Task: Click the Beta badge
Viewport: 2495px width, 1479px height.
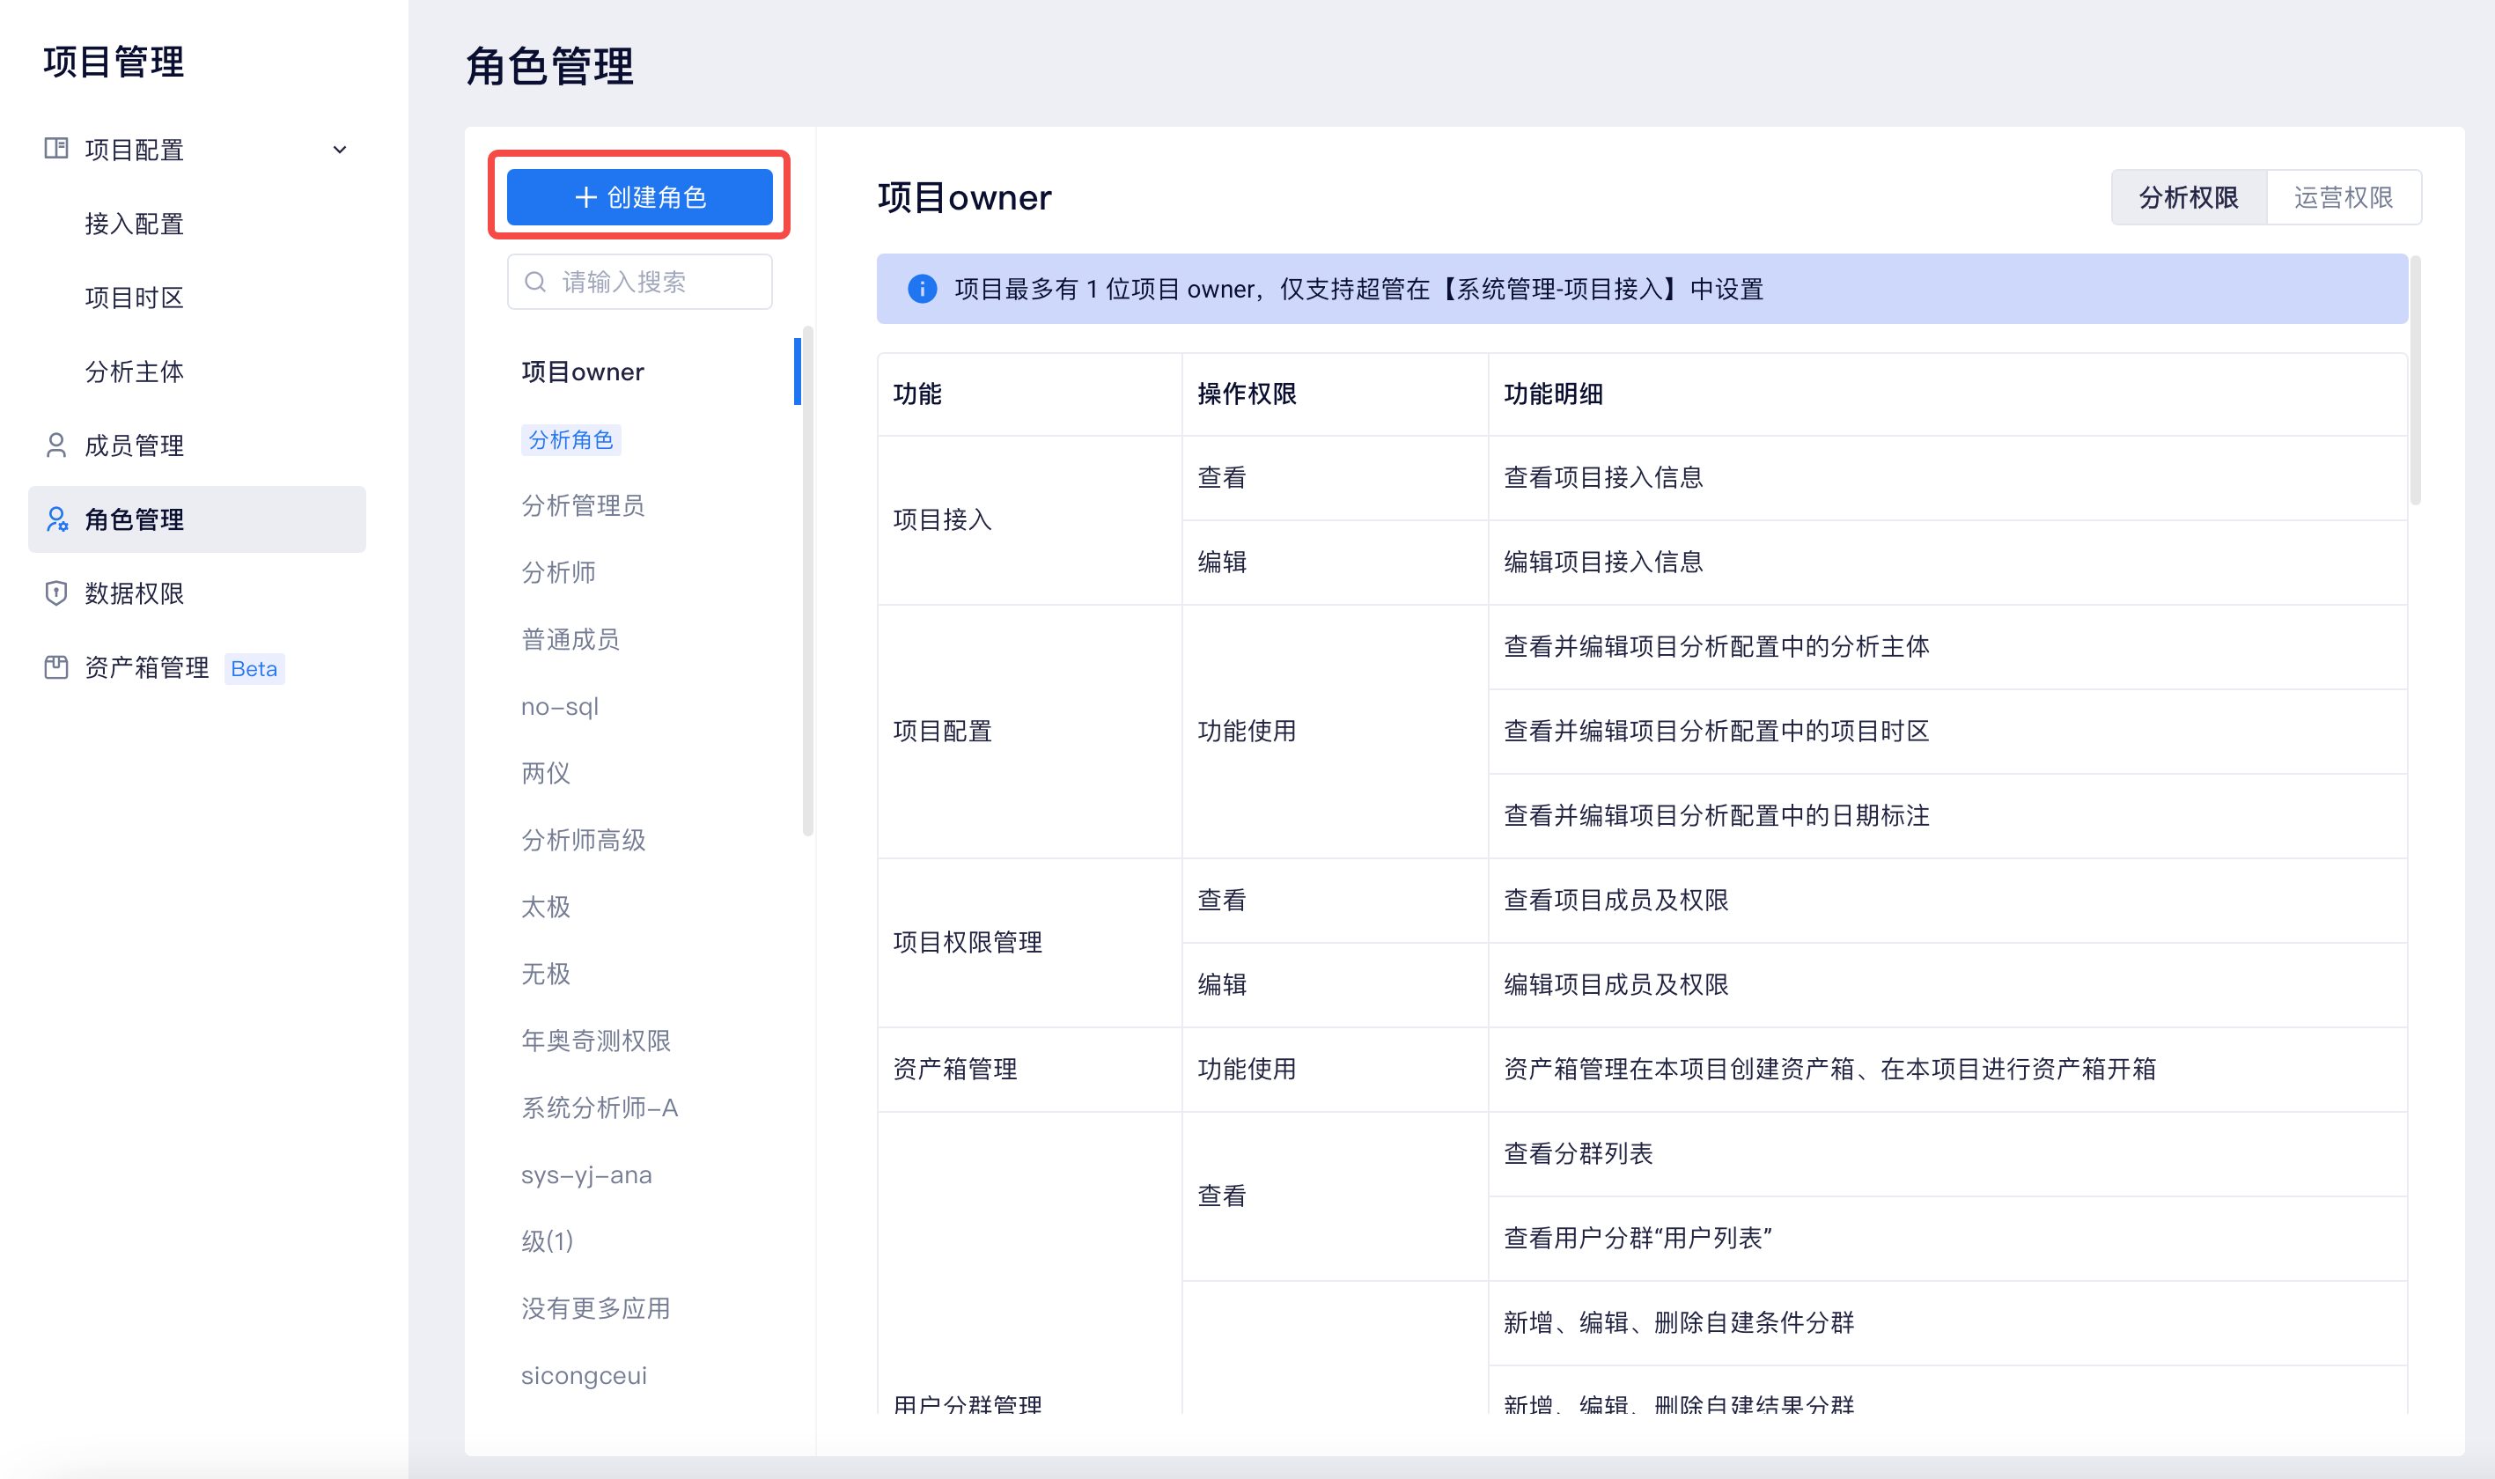Action: pyautogui.click(x=254, y=669)
